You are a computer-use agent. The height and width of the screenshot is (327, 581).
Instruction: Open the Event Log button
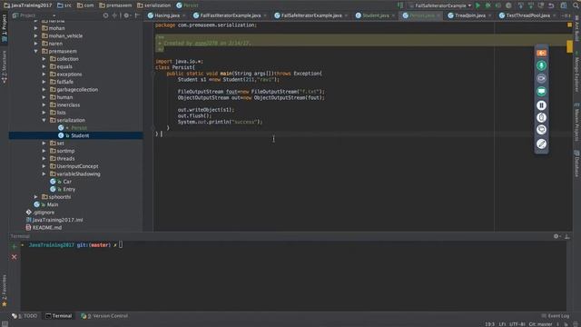tap(555, 316)
